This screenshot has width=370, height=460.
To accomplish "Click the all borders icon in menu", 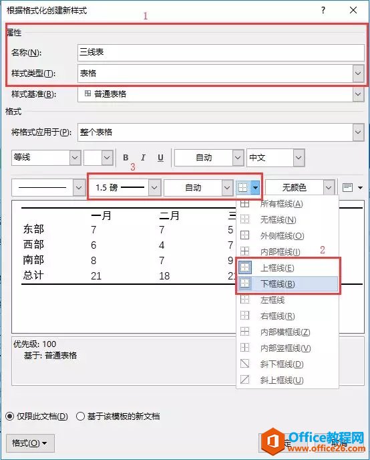I will (x=244, y=203).
